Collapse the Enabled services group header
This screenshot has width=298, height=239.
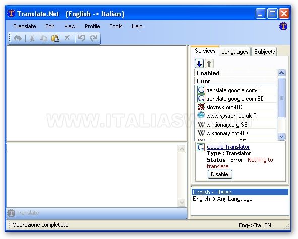235,73
